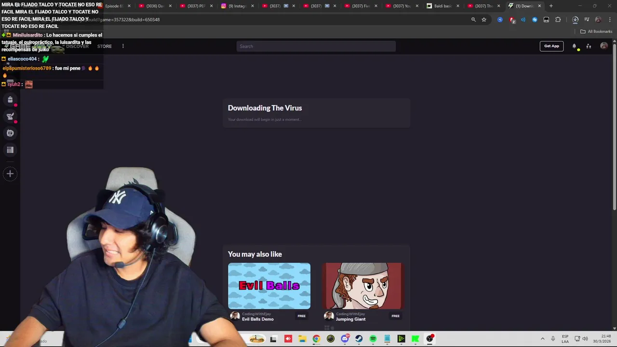Open the Extensions puzzle icon
The height and width of the screenshot is (347, 617).
pos(558,20)
